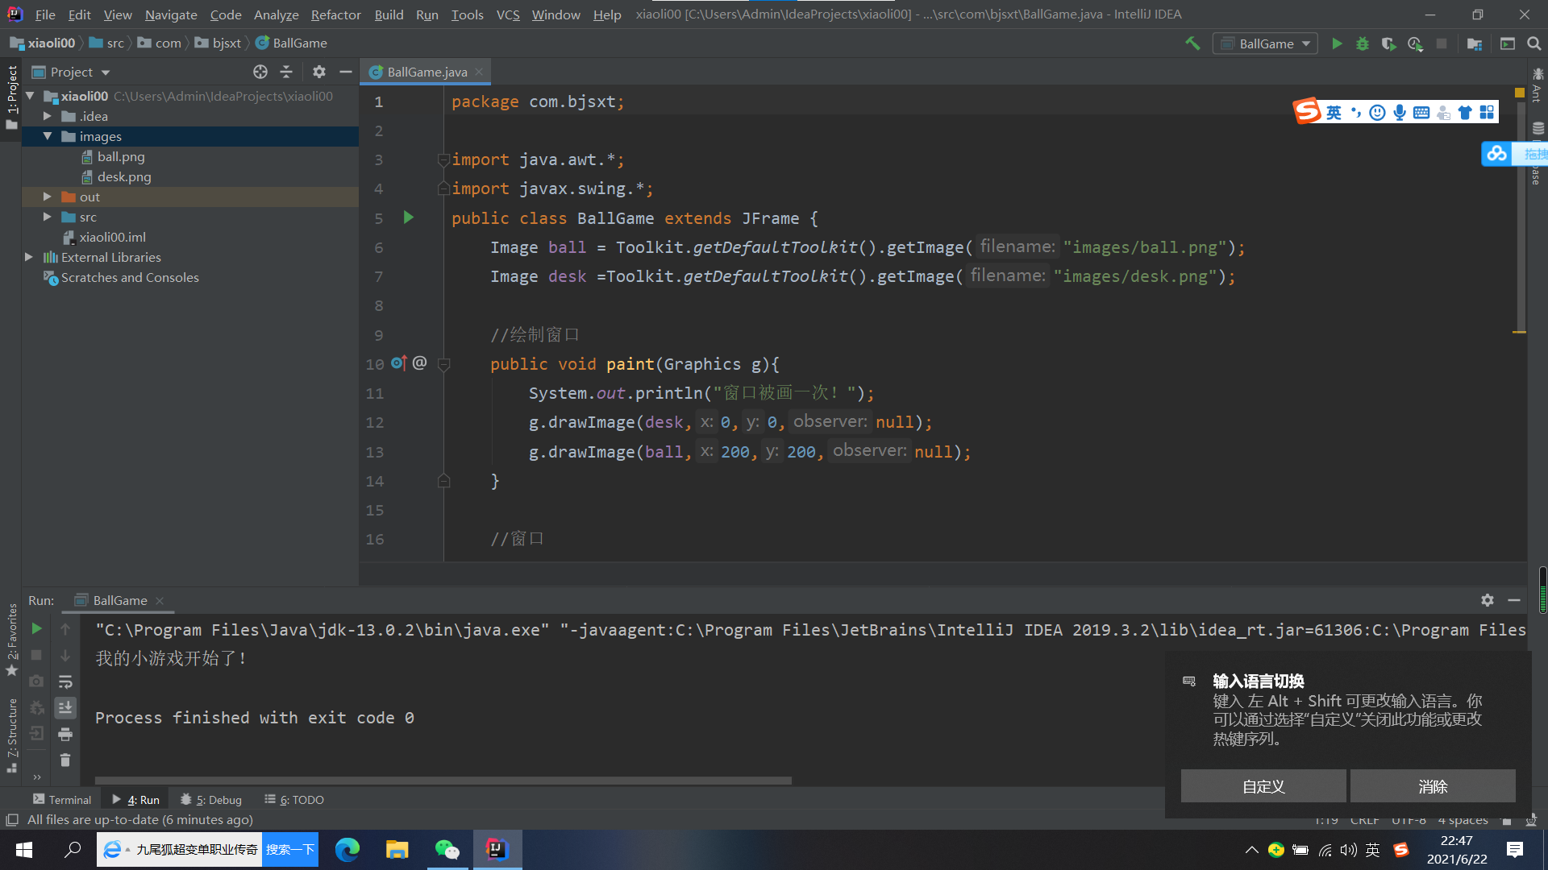The image size is (1548, 870).
Task: Select ball.png in the project tree
Action: pyautogui.click(x=121, y=156)
